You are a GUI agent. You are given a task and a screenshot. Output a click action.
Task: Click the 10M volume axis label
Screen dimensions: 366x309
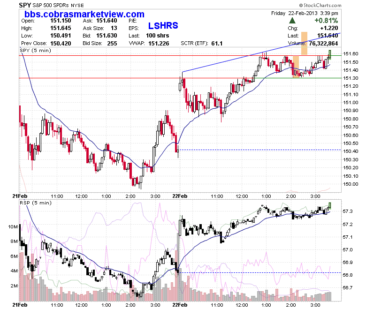click(13, 226)
